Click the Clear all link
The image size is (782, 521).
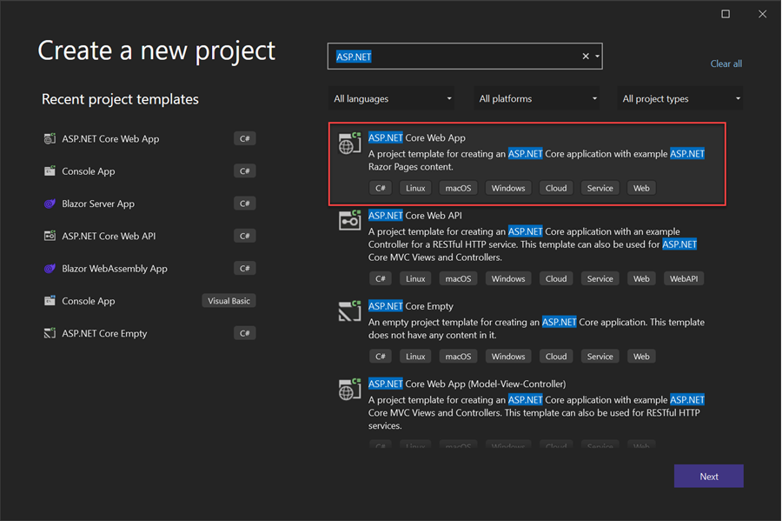(x=726, y=63)
